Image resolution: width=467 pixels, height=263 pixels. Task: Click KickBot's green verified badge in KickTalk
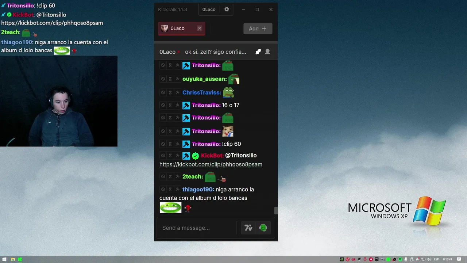(x=196, y=156)
